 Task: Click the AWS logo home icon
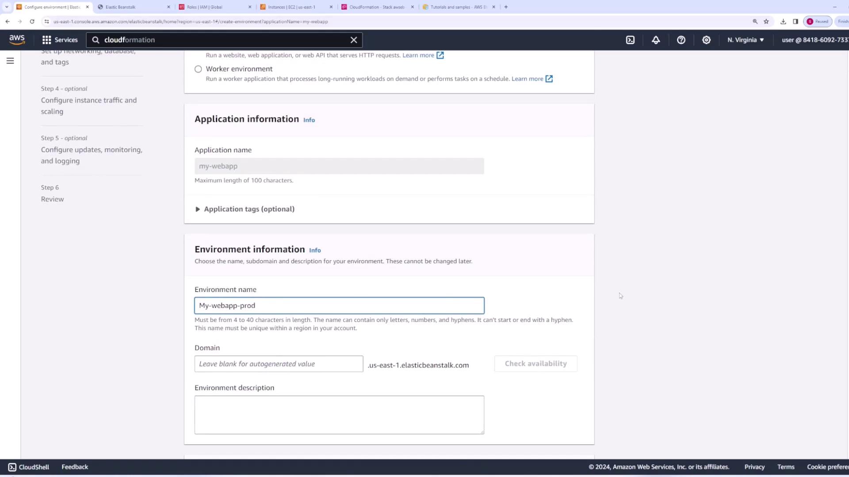tap(17, 40)
